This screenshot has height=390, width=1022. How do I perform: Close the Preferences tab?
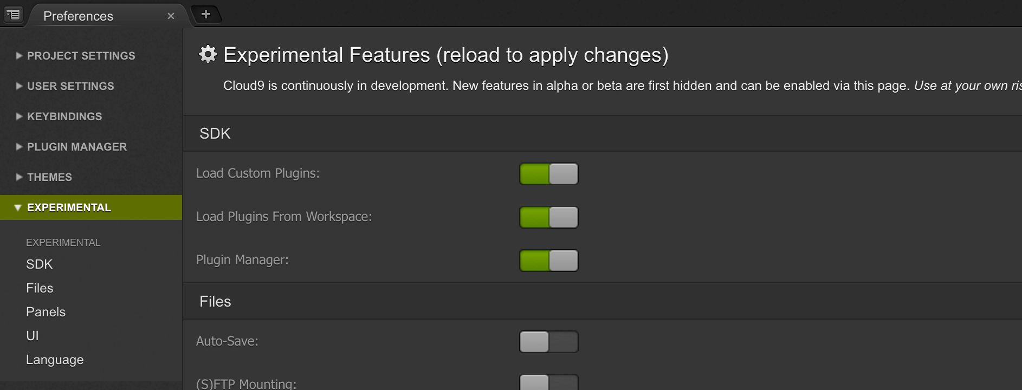pos(171,16)
